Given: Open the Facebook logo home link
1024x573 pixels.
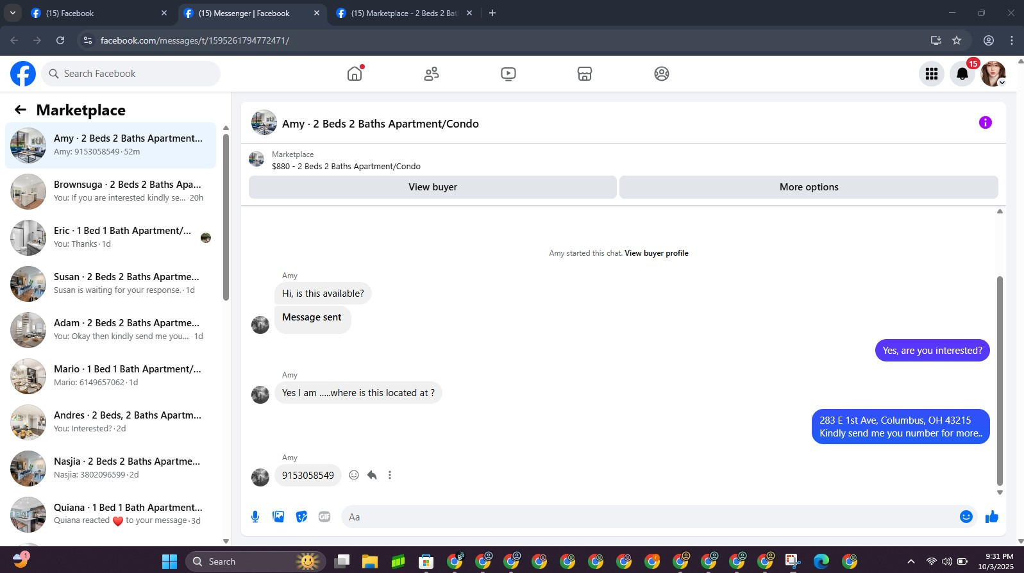Looking at the screenshot, I should [x=23, y=74].
